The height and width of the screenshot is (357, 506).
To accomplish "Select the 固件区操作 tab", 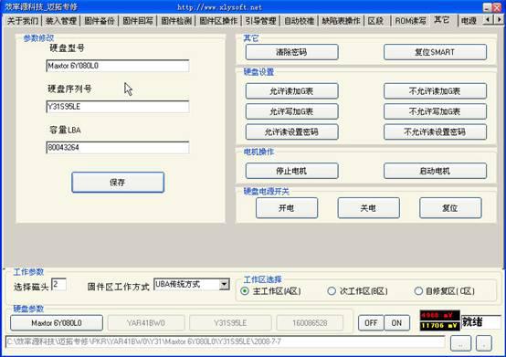I will click(x=218, y=21).
